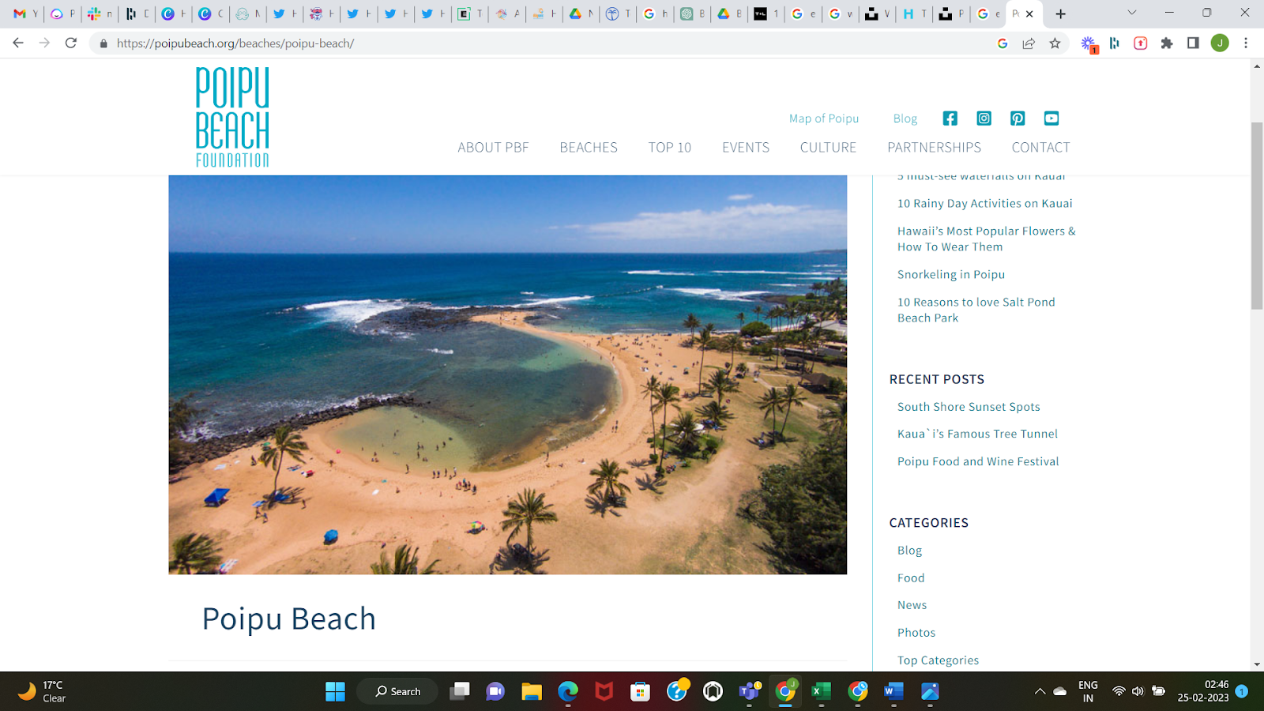
Task: Open the Map of Poipu link
Action: (x=824, y=118)
